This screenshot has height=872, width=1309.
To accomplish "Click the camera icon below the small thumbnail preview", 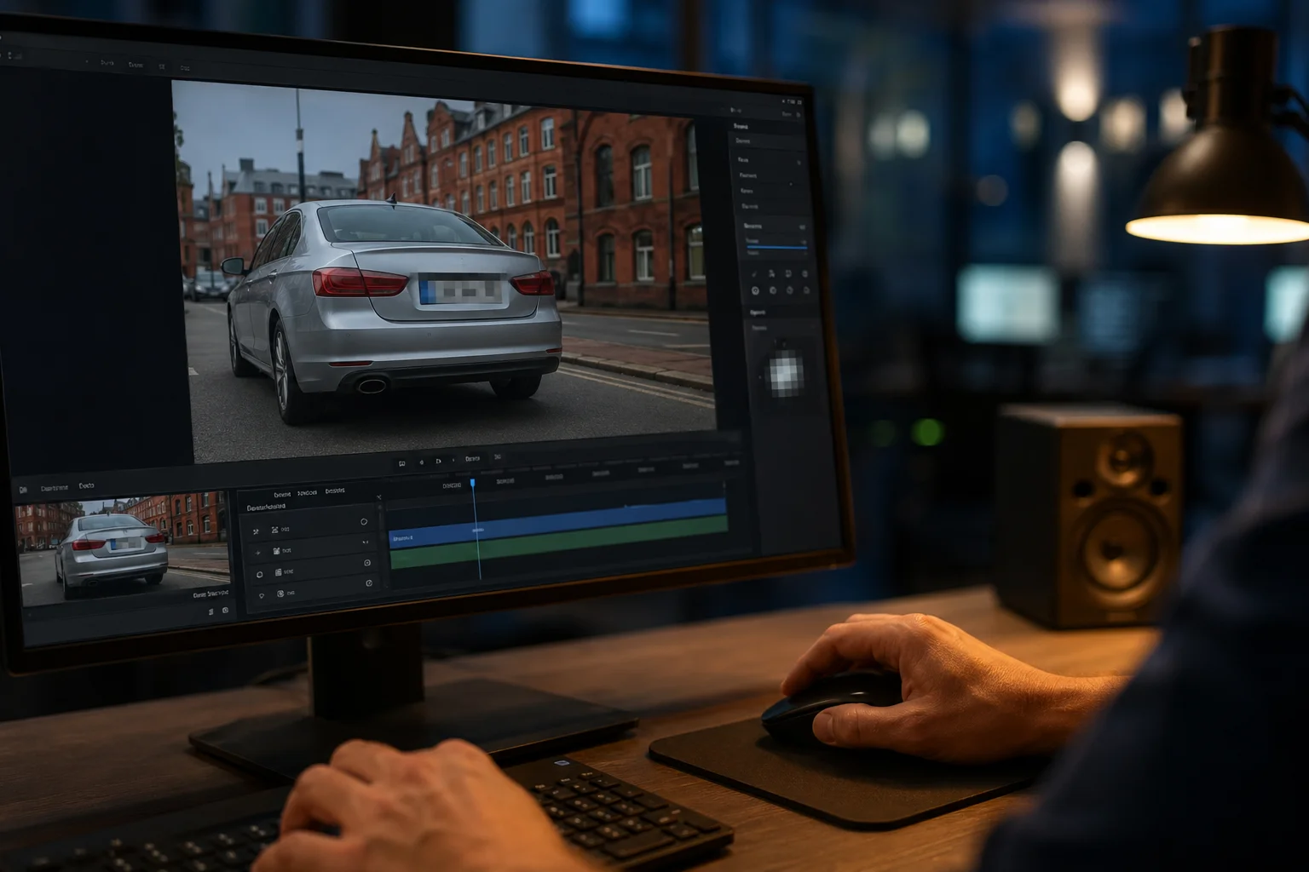I will pyautogui.click(x=225, y=611).
